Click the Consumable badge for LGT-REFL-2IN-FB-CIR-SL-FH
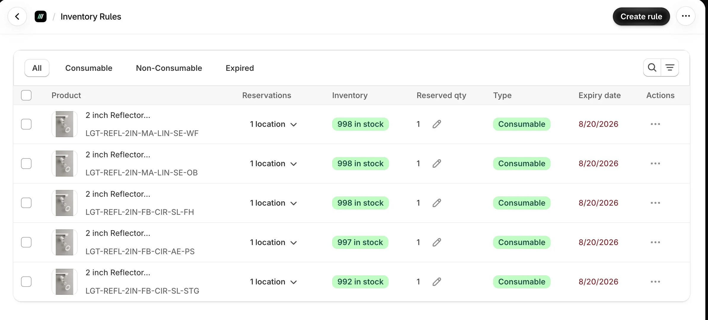 [x=522, y=203]
